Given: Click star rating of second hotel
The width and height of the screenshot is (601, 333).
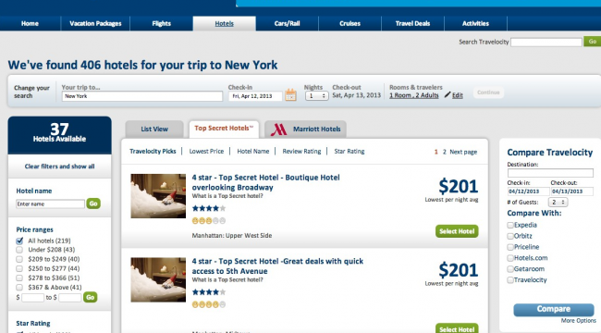Looking at the screenshot, I should 209,292.
